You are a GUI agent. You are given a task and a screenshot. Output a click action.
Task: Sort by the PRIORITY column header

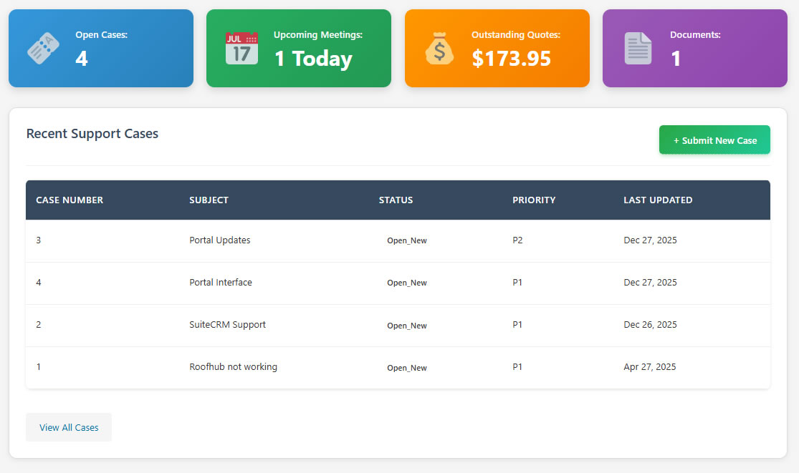[533, 200]
